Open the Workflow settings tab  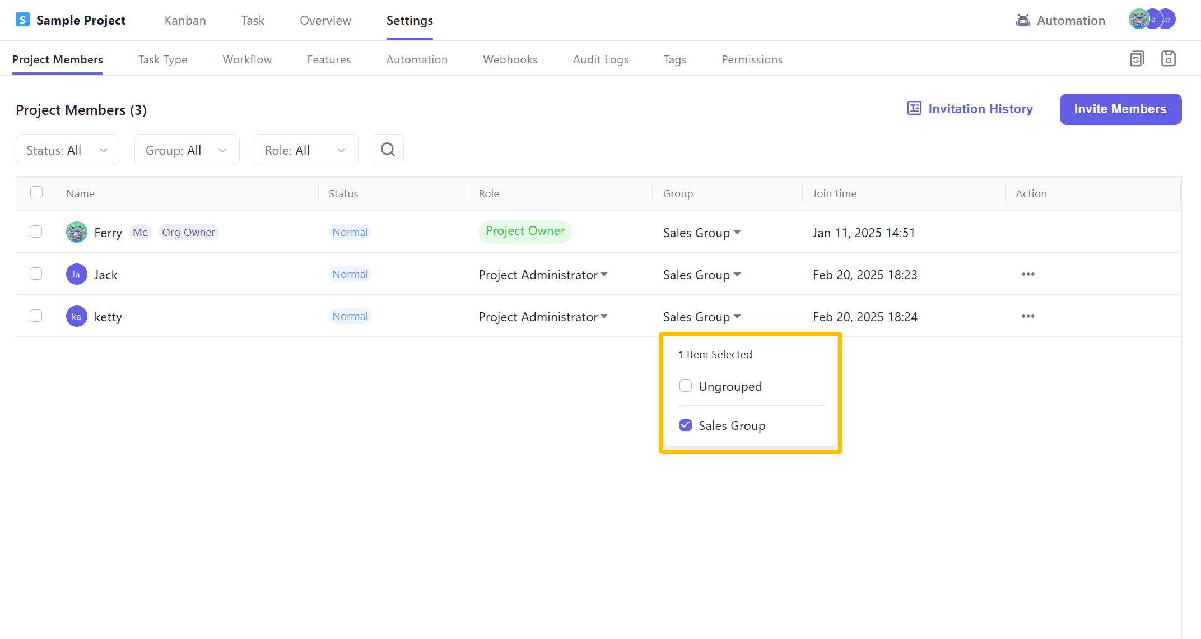point(247,59)
